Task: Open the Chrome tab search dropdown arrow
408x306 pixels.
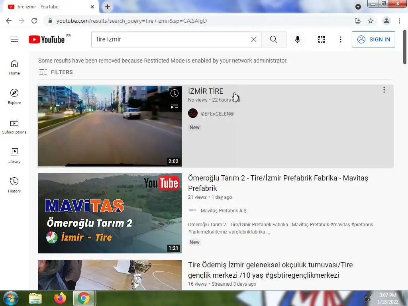Action: tap(358, 7)
